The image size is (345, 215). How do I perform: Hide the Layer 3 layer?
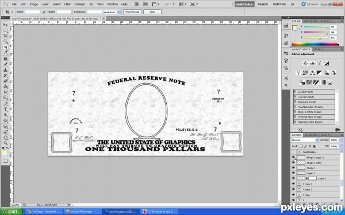click(x=293, y=173)
